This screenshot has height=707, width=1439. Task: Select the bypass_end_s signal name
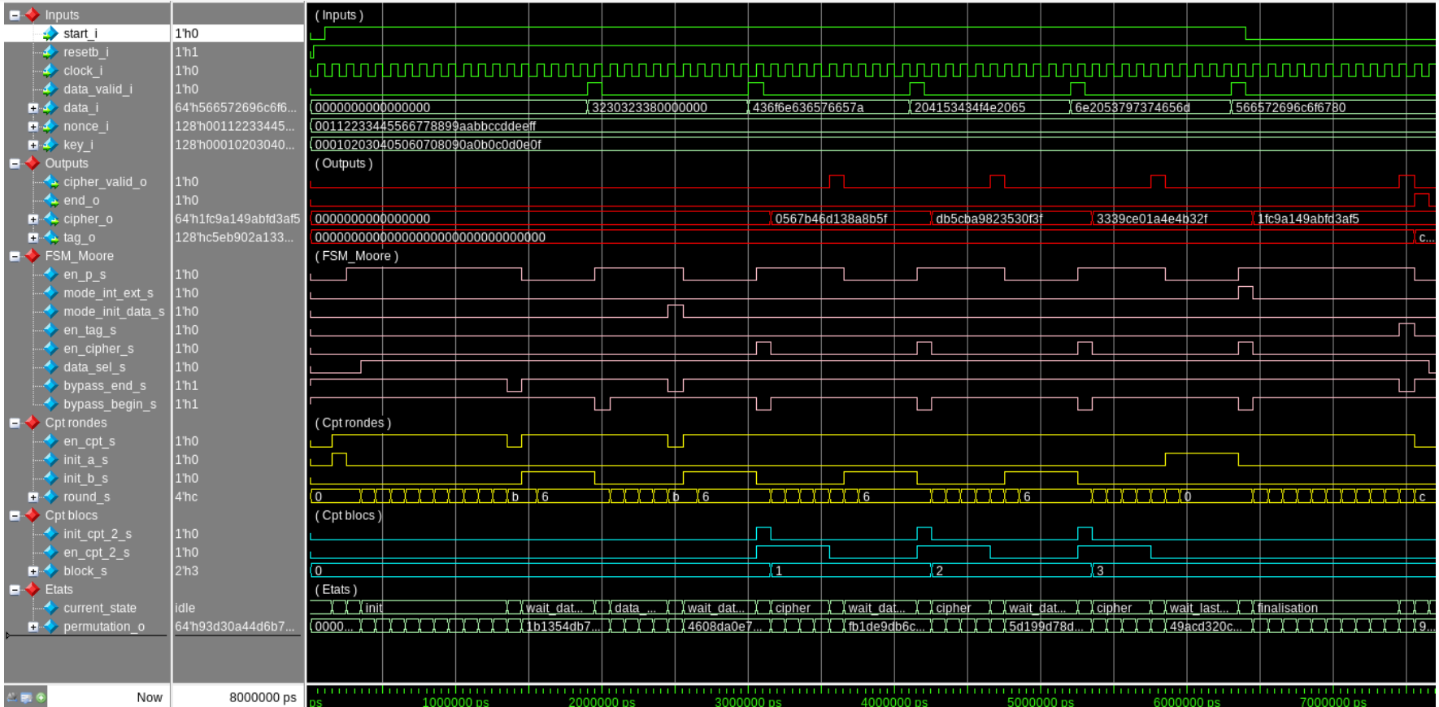(x=105, y=386)
